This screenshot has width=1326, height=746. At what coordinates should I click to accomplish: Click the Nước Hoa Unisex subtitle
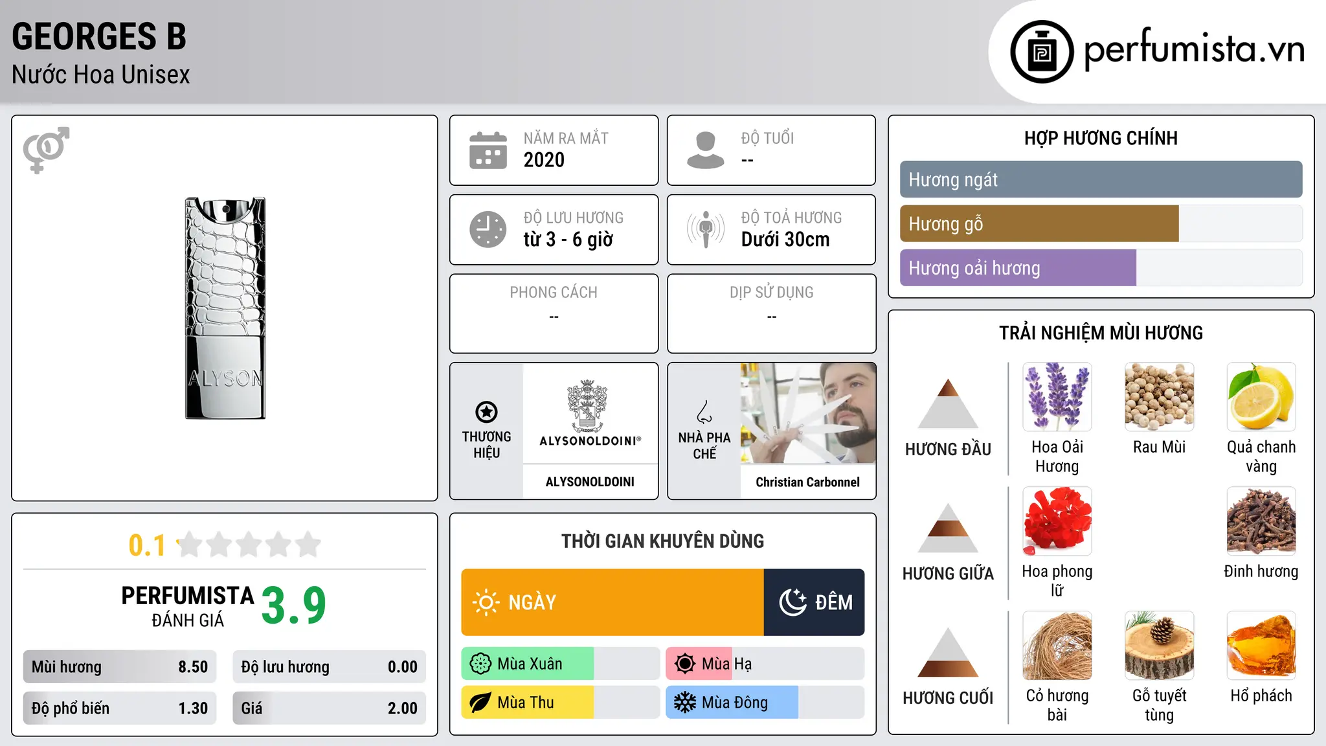101,74
